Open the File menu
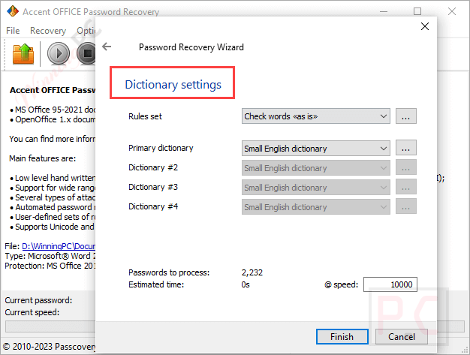This screenshot has height=355, width=470. pyautogui.click(x=13, y=31)
